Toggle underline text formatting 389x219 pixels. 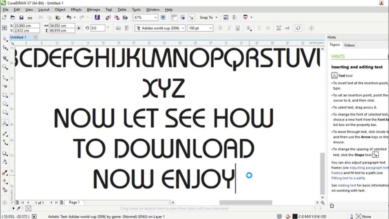click(x=238, y=28)
